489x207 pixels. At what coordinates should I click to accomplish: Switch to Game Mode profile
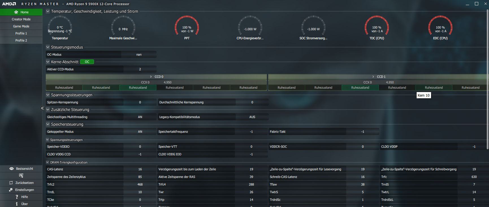click(21, 26)
